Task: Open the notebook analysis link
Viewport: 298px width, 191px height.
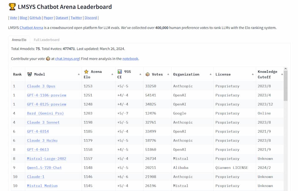Action: click(x=130, y=59)
